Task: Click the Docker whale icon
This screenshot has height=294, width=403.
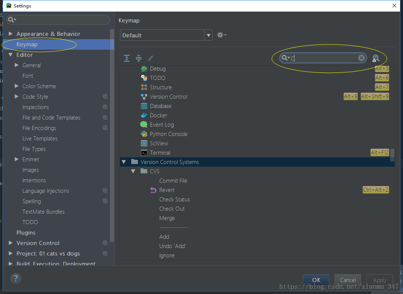Action: pos(144,115)
